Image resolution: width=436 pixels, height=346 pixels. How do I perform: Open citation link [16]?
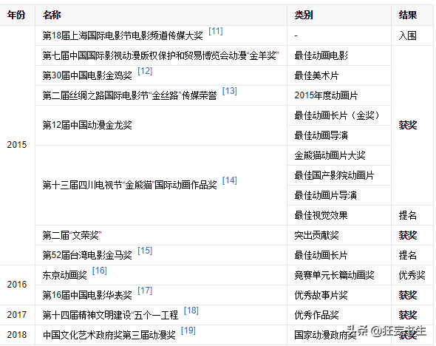point(100,271)
